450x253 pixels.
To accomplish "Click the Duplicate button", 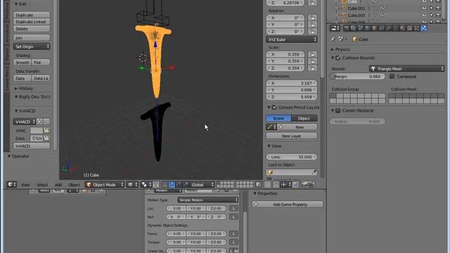I will tap(32, 15).
